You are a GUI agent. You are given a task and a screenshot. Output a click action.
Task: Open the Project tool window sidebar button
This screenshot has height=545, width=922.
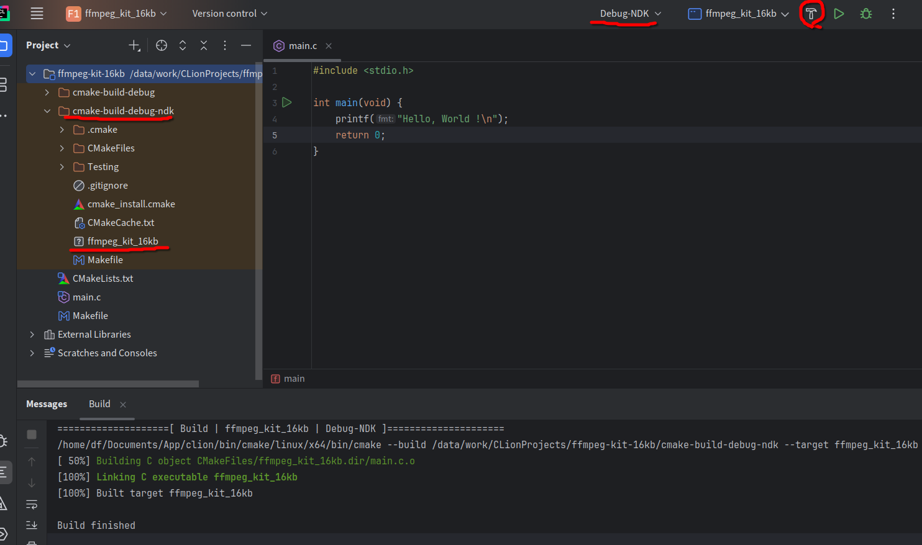click(4, 45)
